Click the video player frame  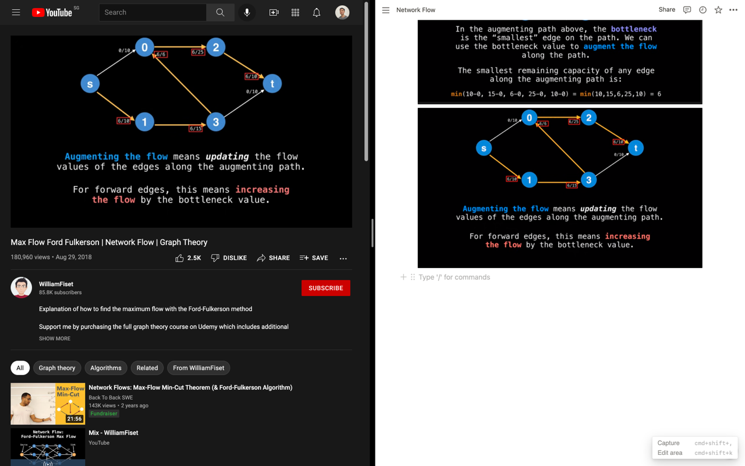(x=181, y=132)
